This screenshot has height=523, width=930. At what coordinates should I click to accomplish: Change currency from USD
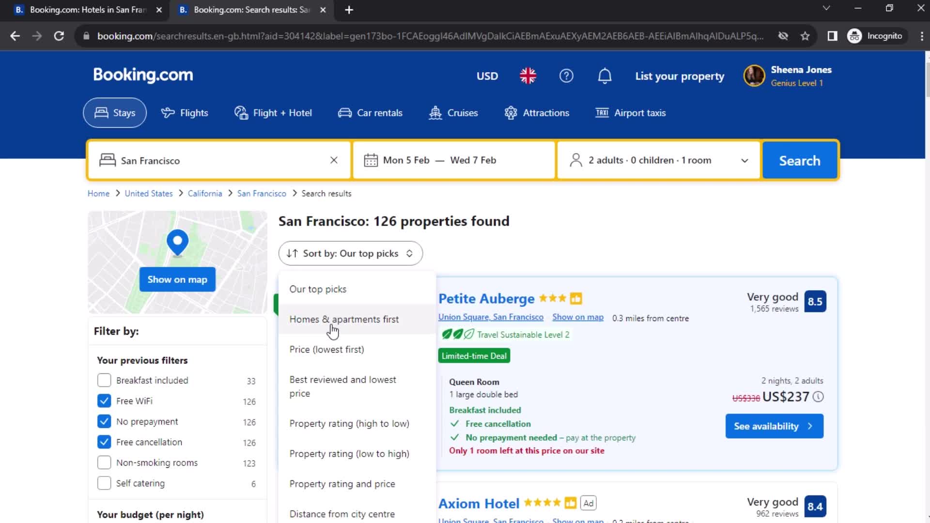(487, 76)
